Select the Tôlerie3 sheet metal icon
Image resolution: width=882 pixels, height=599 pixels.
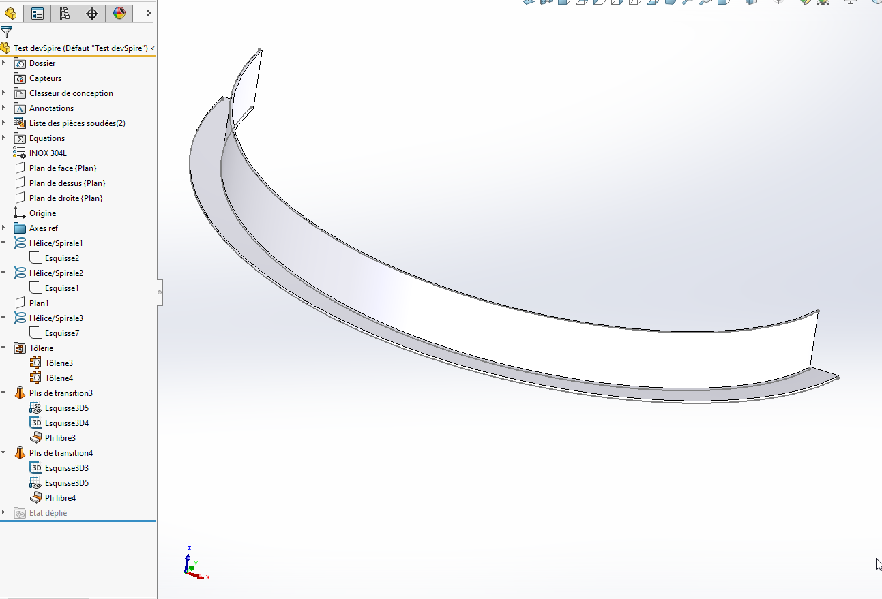(x=36, y=363)
